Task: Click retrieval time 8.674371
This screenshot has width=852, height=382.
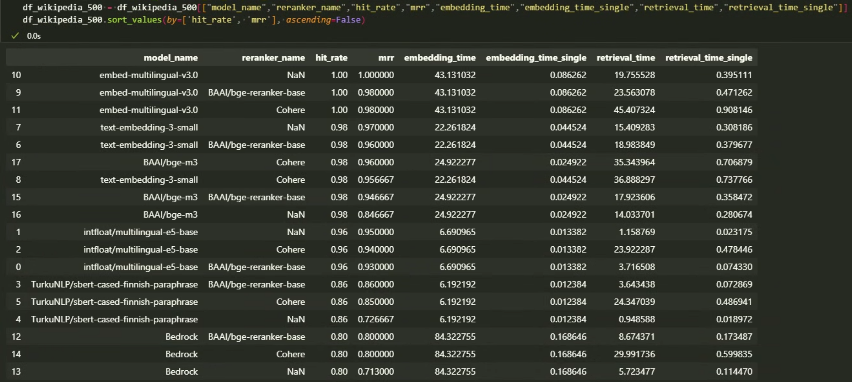Action: [637, 337]
